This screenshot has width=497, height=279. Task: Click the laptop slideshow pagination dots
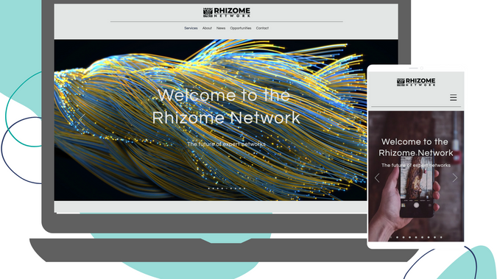[x=226, y=188]
